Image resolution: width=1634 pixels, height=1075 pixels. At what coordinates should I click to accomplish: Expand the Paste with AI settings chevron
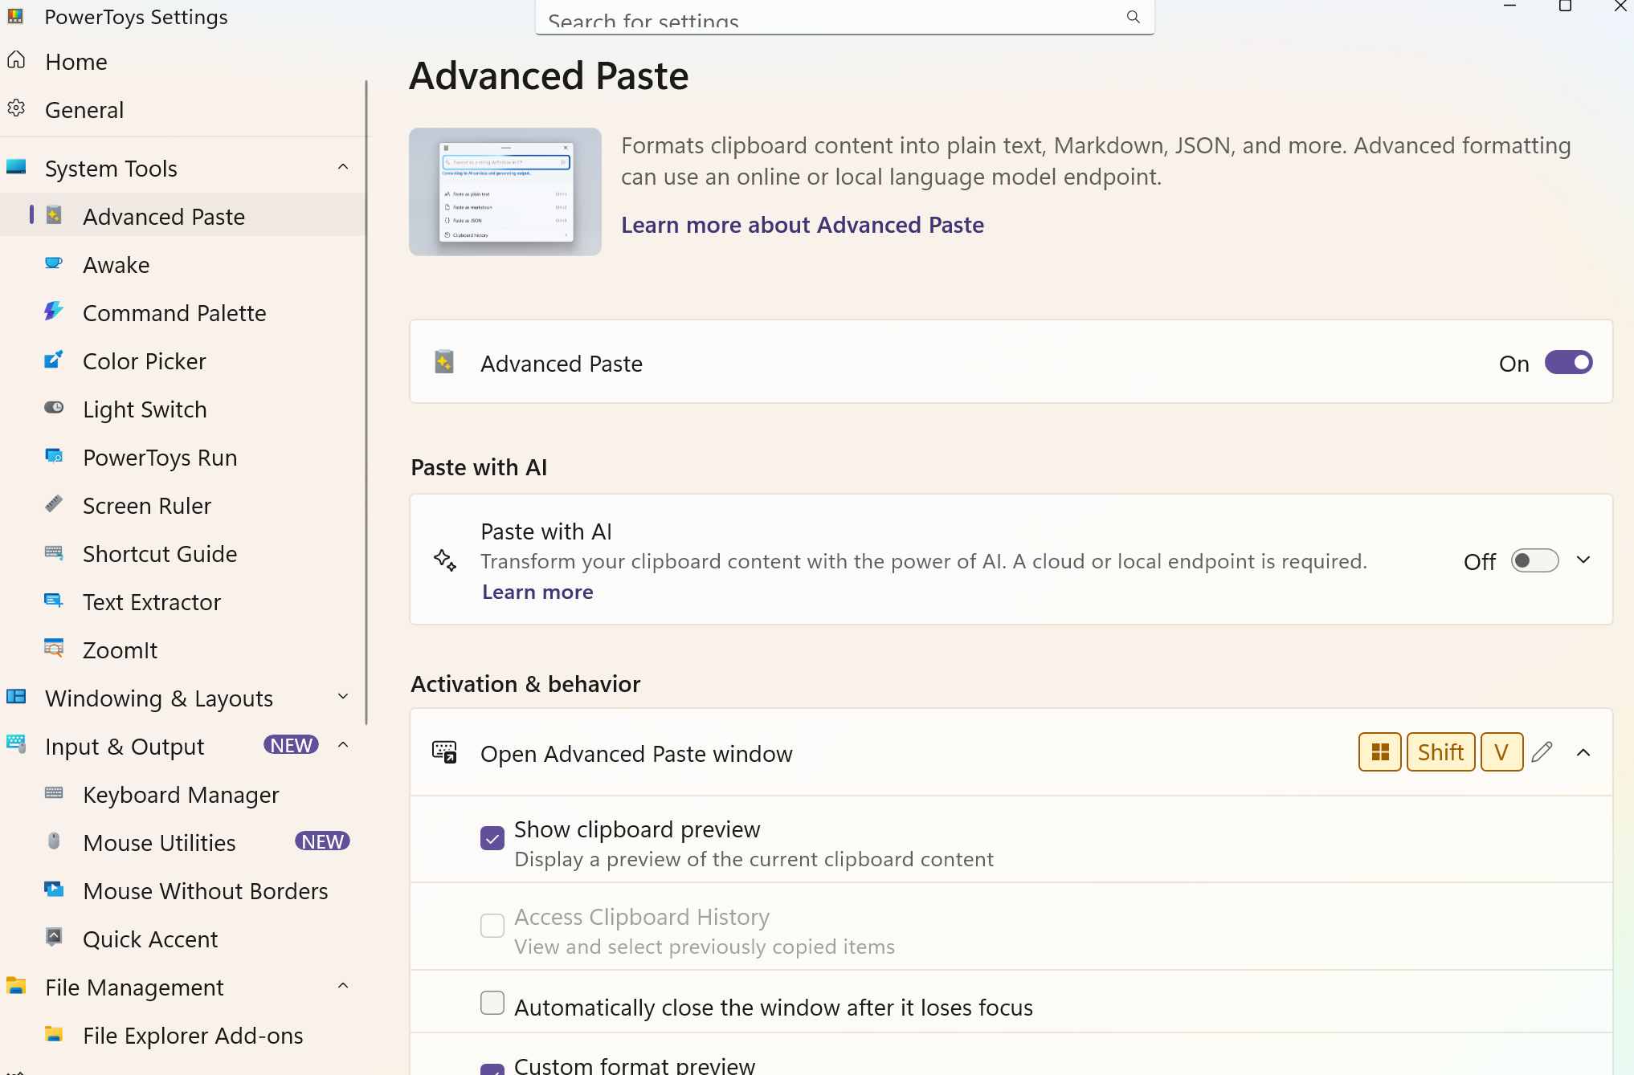[x=1583, y=560]
